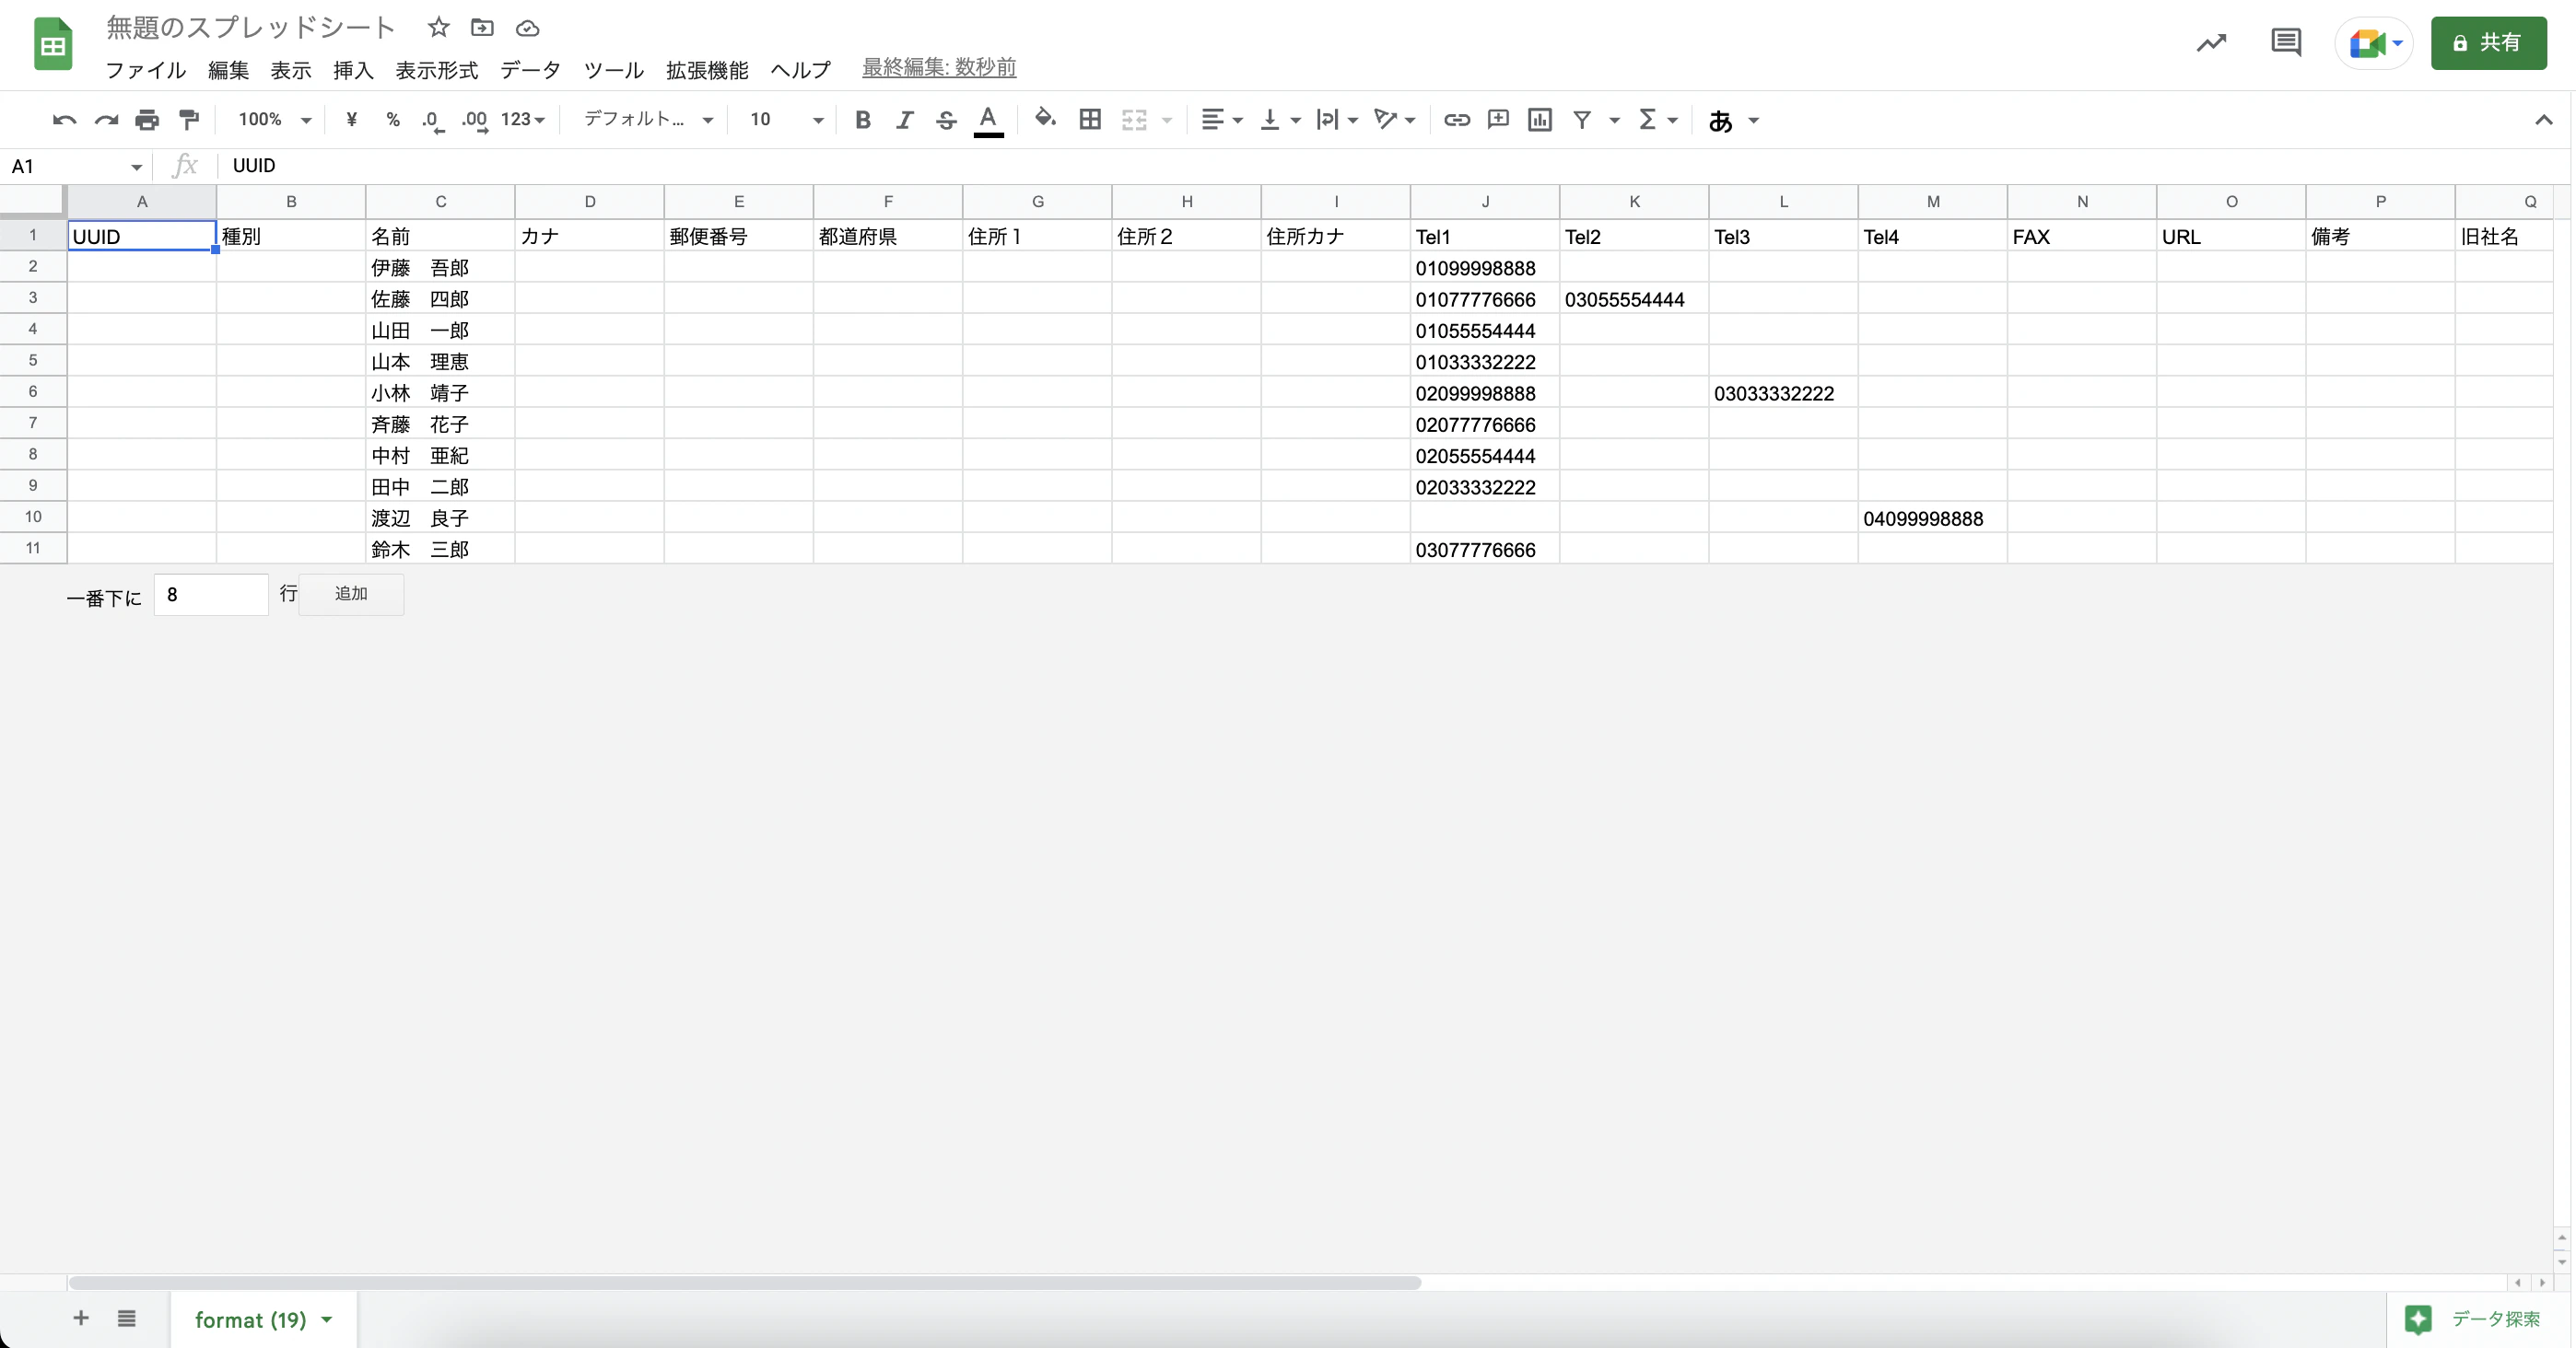Open the font family dropdown
Image resolution: width=2576 pixels, height=1348 pixels.
648,120
